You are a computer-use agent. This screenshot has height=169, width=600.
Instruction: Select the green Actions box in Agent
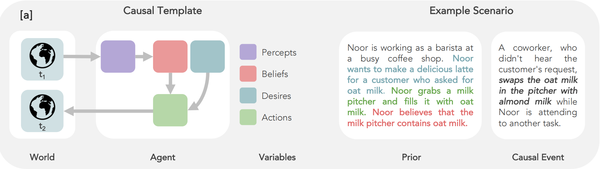pyautogui.click(x=170, y=110)
